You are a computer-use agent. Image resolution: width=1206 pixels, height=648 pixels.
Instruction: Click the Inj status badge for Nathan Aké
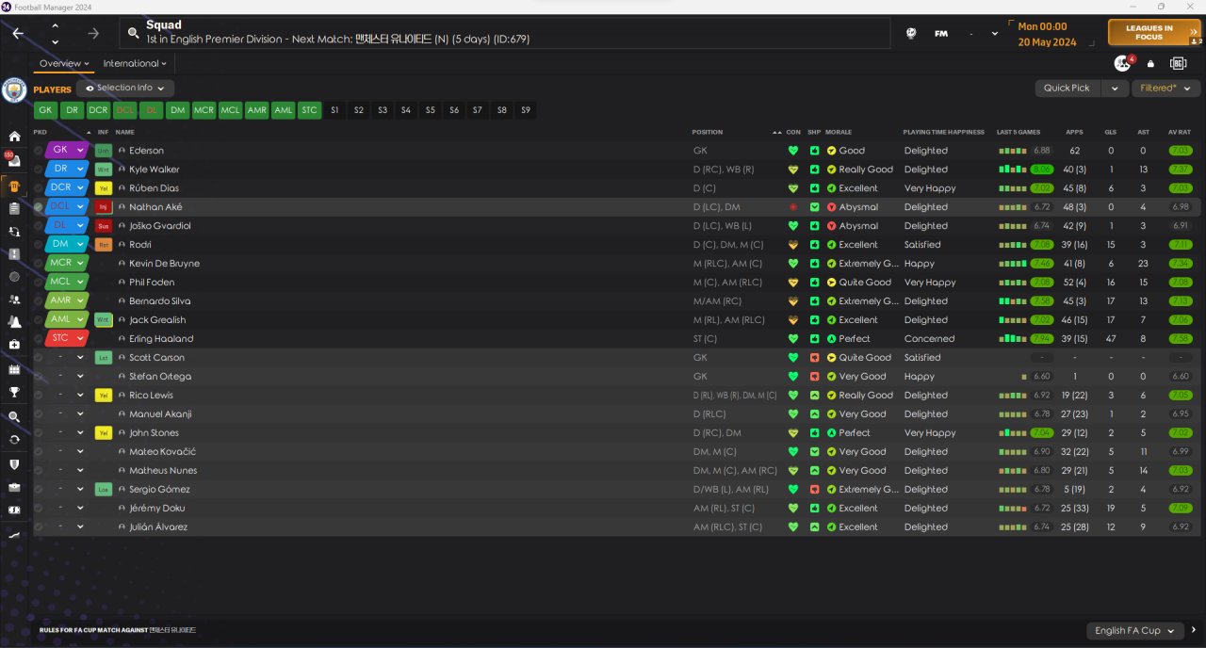coord(104,207)
